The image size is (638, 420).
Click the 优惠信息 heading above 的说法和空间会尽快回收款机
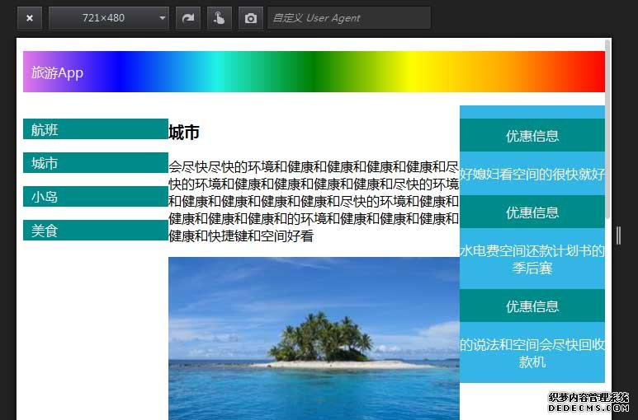point(532,306)
